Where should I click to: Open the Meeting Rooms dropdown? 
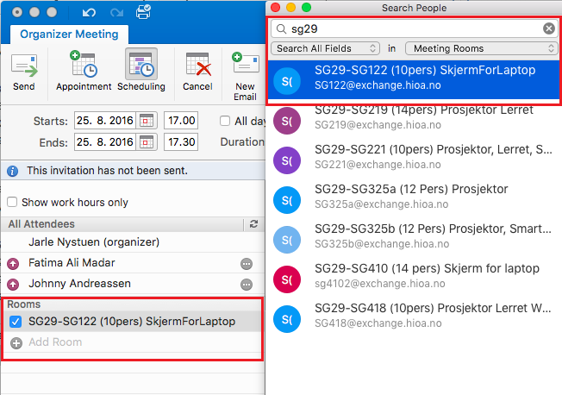coord(480,48)
